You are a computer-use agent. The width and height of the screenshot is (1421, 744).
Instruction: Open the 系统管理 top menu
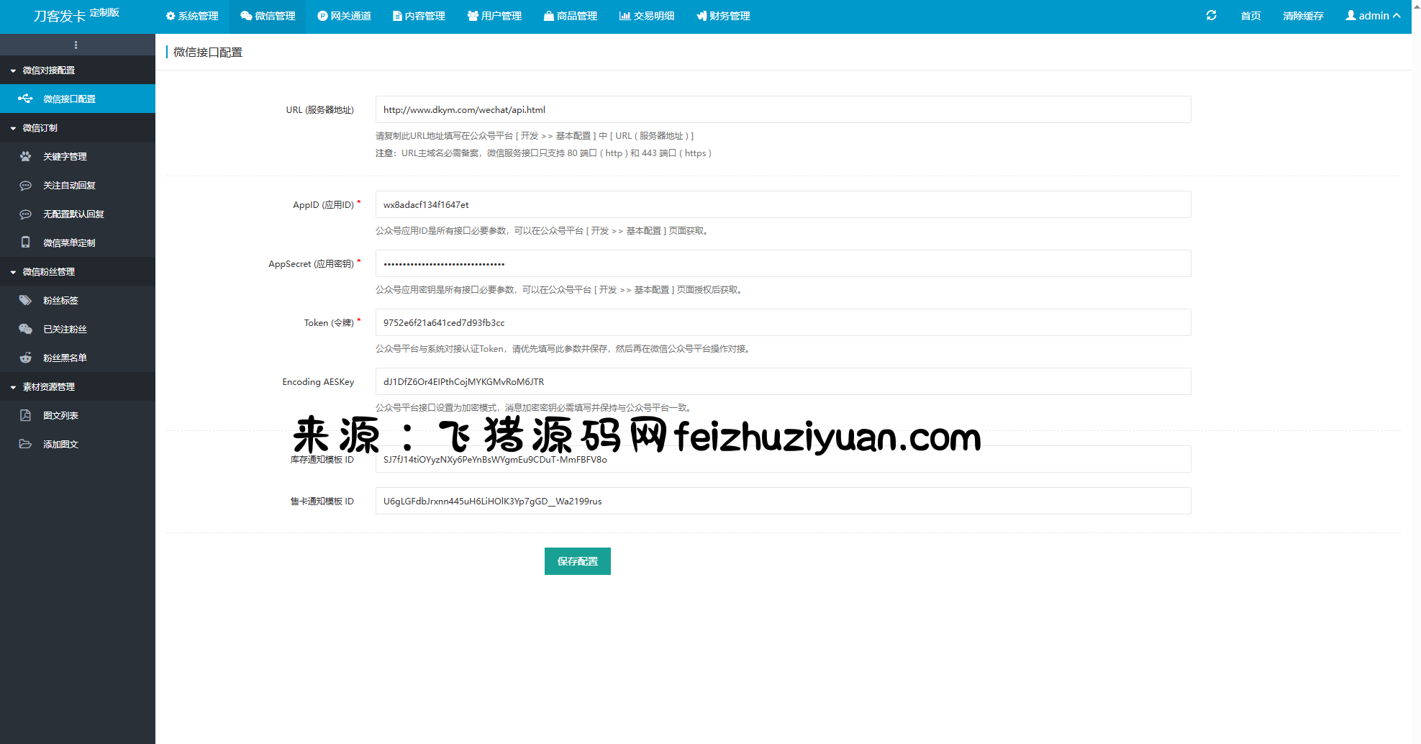192,16
